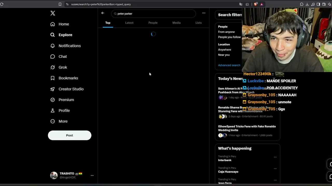Open account menu dots next to TRASHITO
The width and height of the screenshot is (332, 186).
click(x=92, y=175)
